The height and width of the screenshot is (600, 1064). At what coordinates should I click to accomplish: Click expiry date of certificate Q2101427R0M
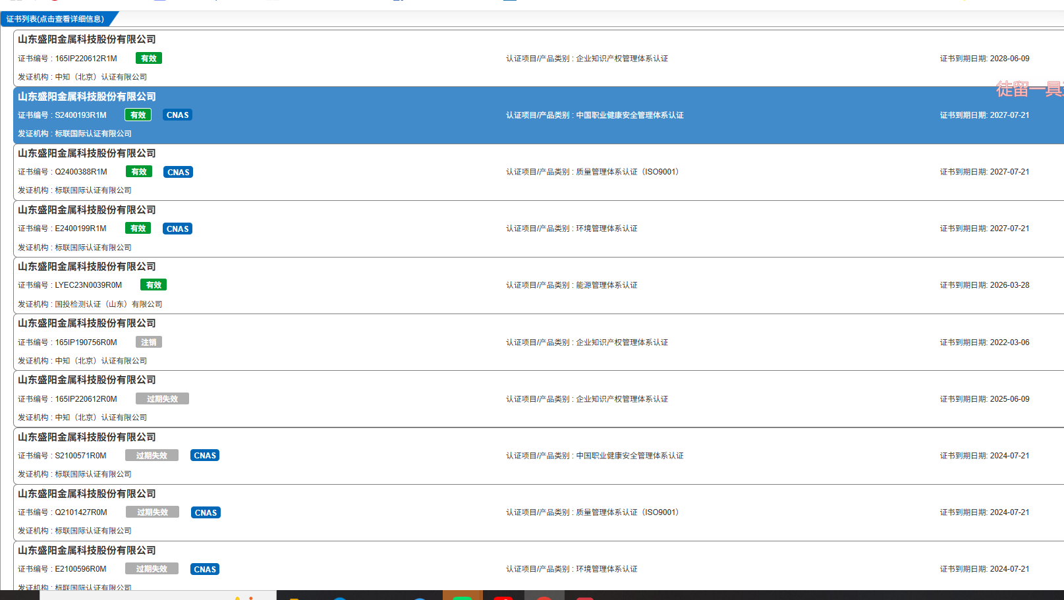[1009, 512]
